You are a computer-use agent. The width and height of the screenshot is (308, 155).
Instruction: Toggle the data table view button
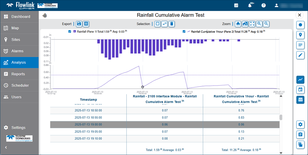300,100
